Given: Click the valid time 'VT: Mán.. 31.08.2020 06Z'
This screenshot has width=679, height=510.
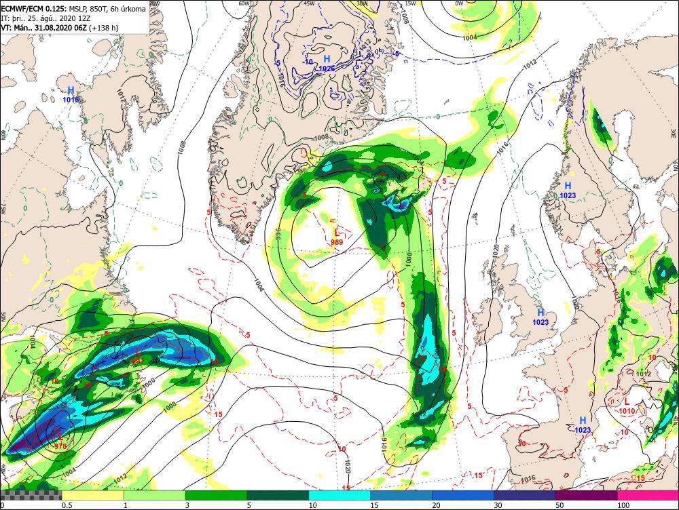Looking at the screenshot, I should pos(43,28).
